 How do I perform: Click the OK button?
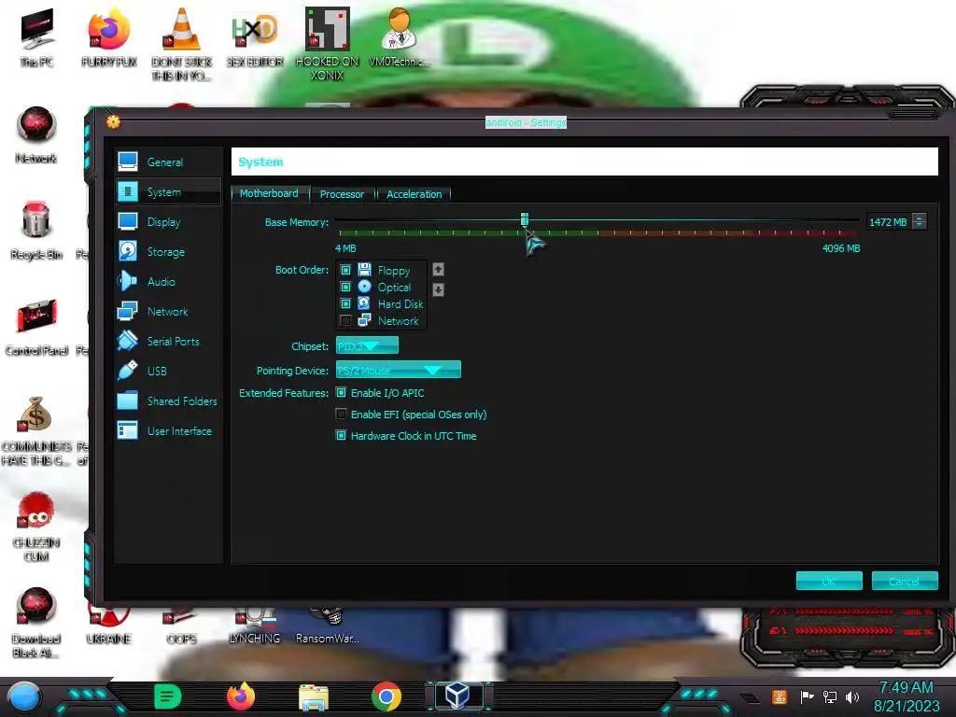click(x=829, y=581)
